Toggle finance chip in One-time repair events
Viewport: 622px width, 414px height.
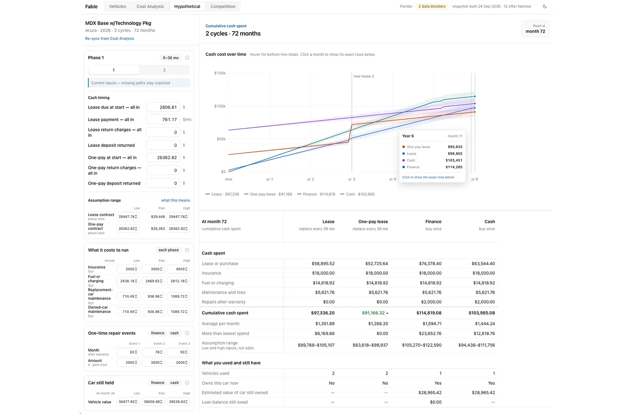[x=158, y=333]
